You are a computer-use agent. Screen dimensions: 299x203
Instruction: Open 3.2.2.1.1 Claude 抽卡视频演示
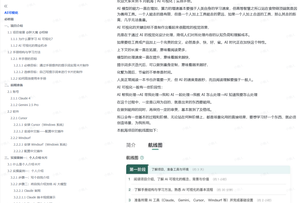pyautogui.click(x=34, y=197)
